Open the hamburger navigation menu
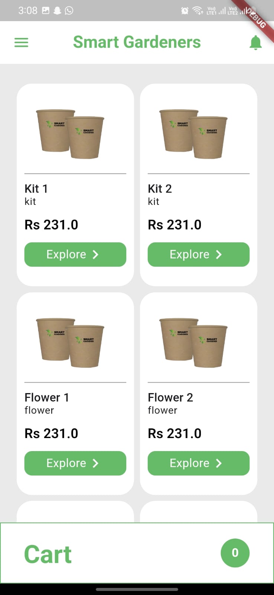Image resolution: width=274 pixels, height=595 pixels. [x=21, y=43]
